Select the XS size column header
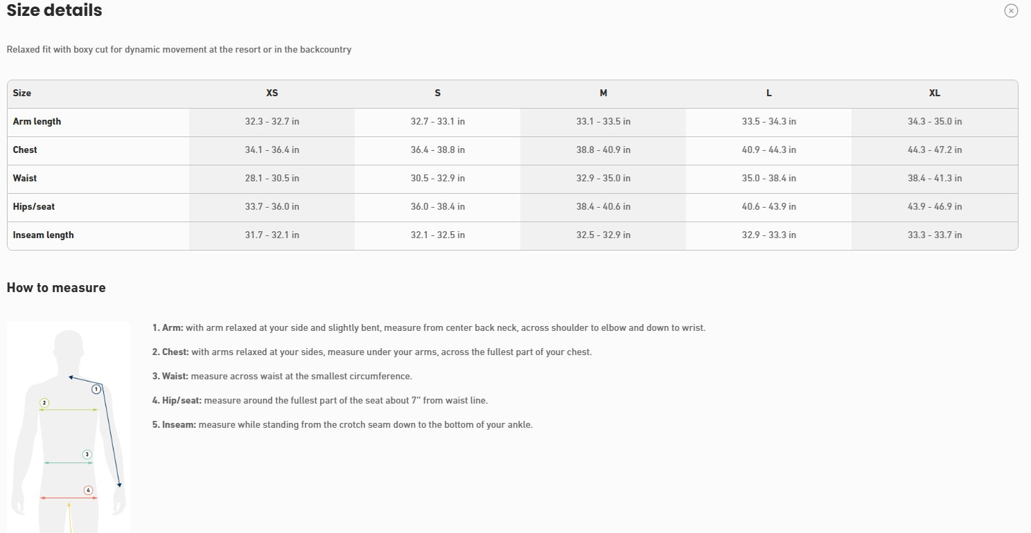The image size is (1031, 533). (x=272, y=93)
